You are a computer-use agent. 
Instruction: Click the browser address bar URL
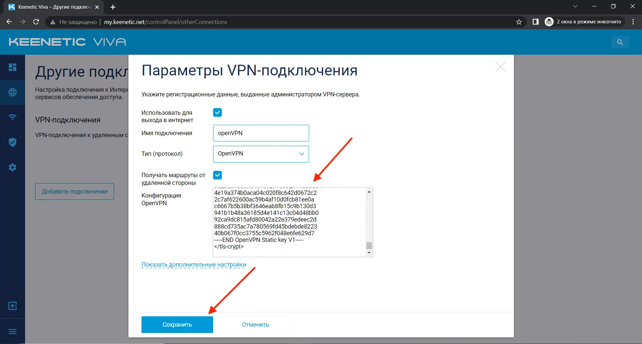point(166,22)
